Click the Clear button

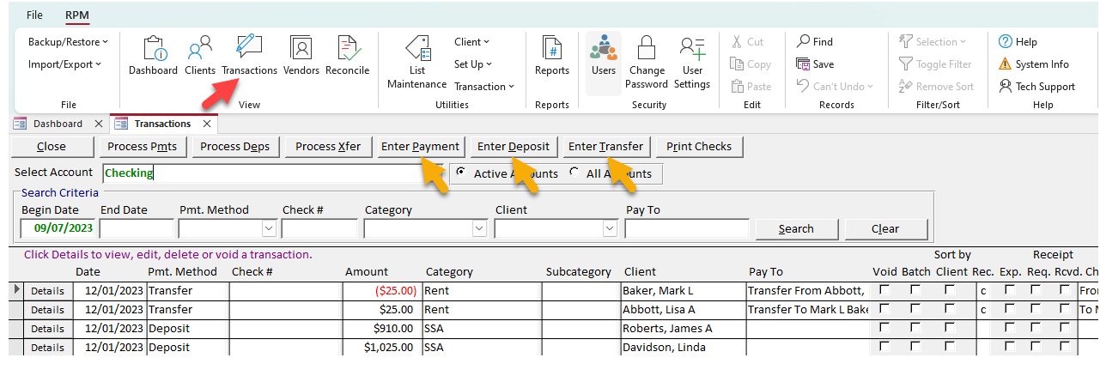(x=885, y=229)
